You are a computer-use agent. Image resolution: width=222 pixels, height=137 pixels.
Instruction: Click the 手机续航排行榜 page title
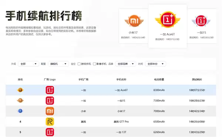(44, 16)
